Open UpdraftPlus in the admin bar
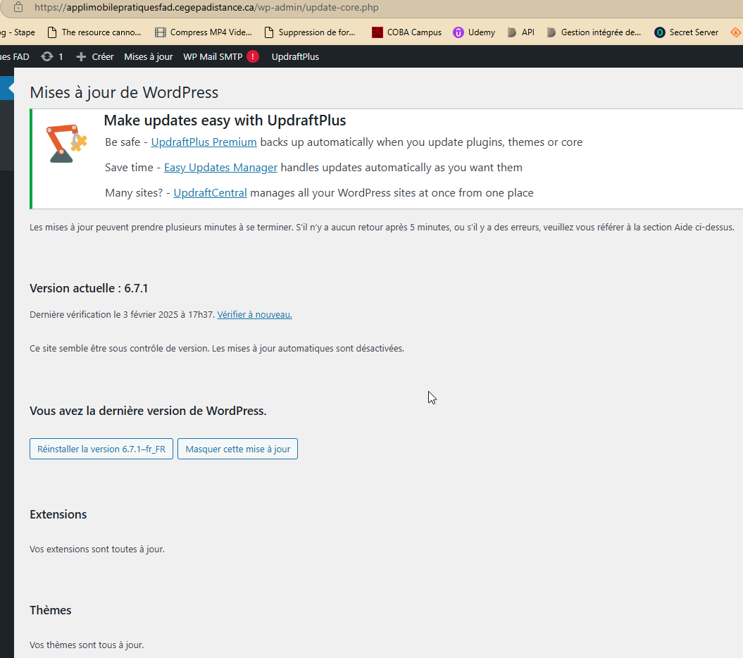The height and width of the screenshot is (658, 743). click(x=295, y=56)
